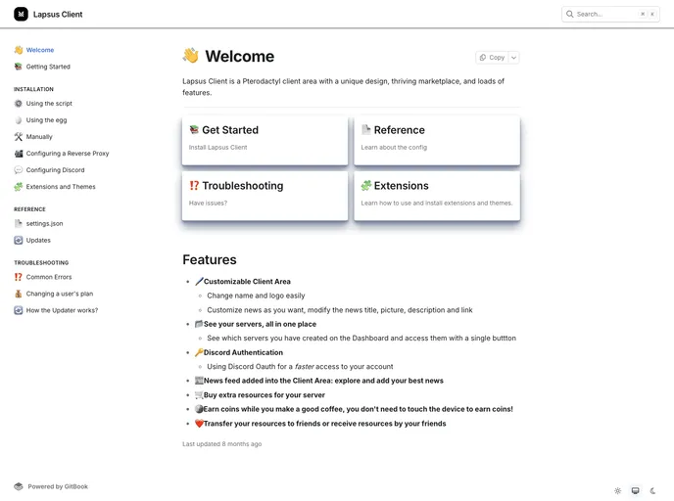
Task: Go to Using the egg page
Action: pos(46,120)
